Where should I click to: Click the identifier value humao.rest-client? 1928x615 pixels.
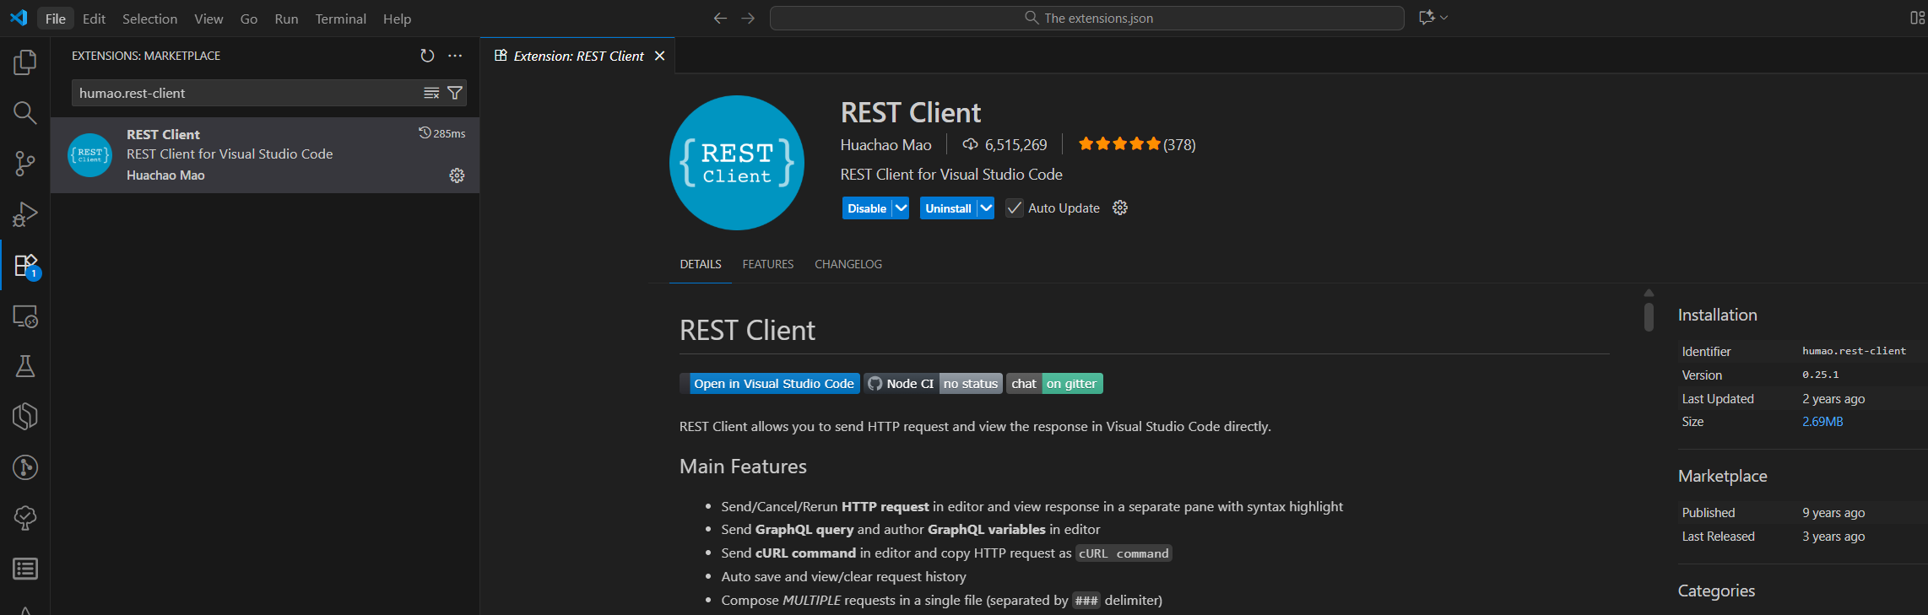point(1854,351)
